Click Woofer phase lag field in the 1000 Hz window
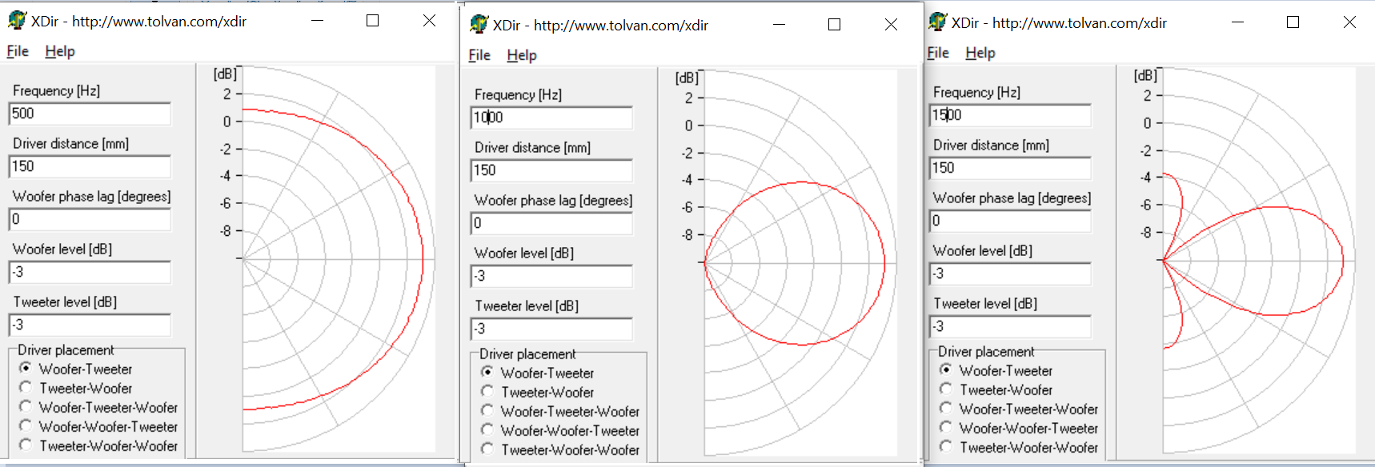This screenshot has width=1375, height=467. tap(551, 223)
